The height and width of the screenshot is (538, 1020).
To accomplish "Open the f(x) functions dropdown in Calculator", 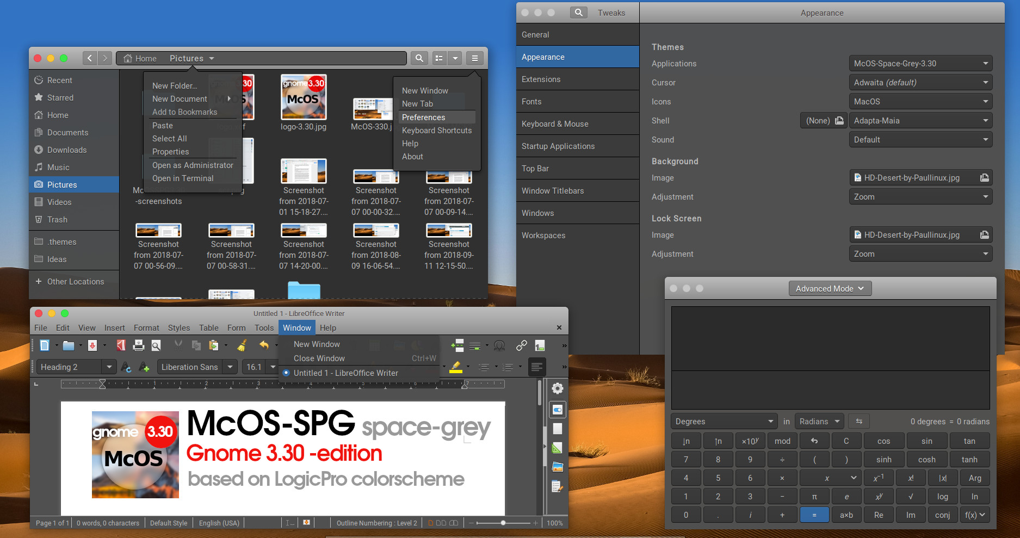I will (x=975, y=515).
